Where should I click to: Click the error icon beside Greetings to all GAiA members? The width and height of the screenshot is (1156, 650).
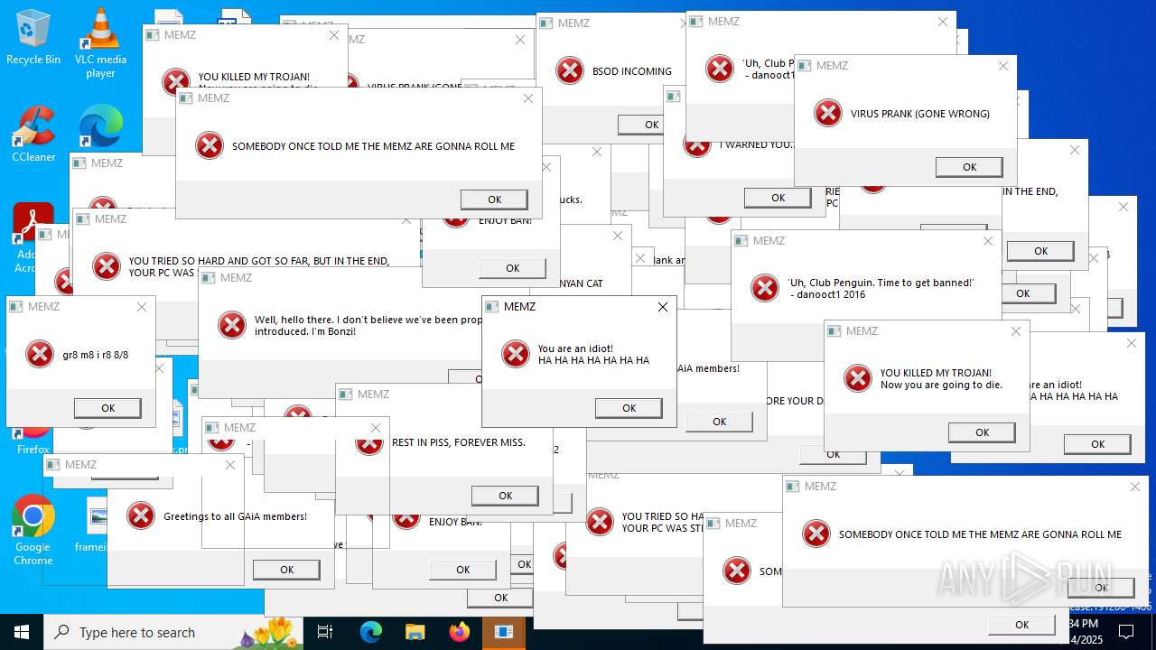[x=141, y=515]
